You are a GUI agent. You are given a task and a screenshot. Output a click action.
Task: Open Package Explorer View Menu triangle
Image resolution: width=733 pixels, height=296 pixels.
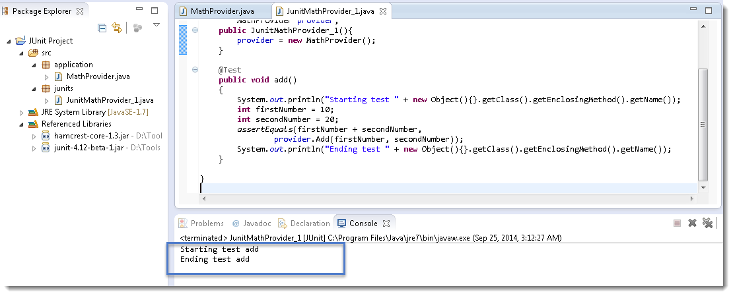click(157, 25)
